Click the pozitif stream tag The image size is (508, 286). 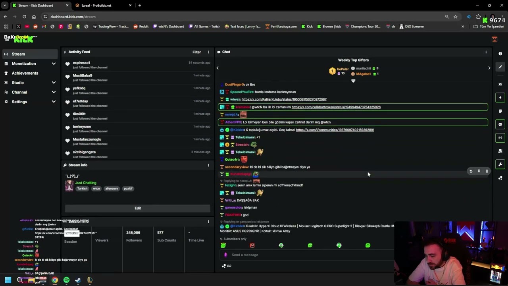128,189
